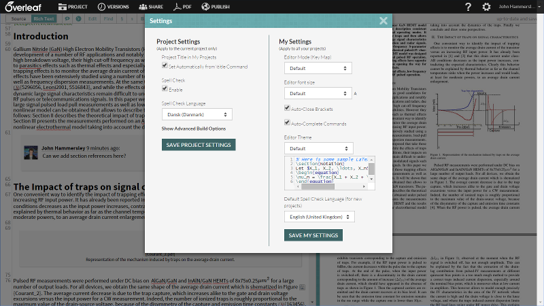Open the Versions menu
544x306 pixels.
point(113,7)
